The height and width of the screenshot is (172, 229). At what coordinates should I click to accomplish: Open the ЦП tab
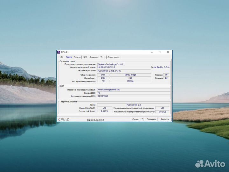[61, 57]
